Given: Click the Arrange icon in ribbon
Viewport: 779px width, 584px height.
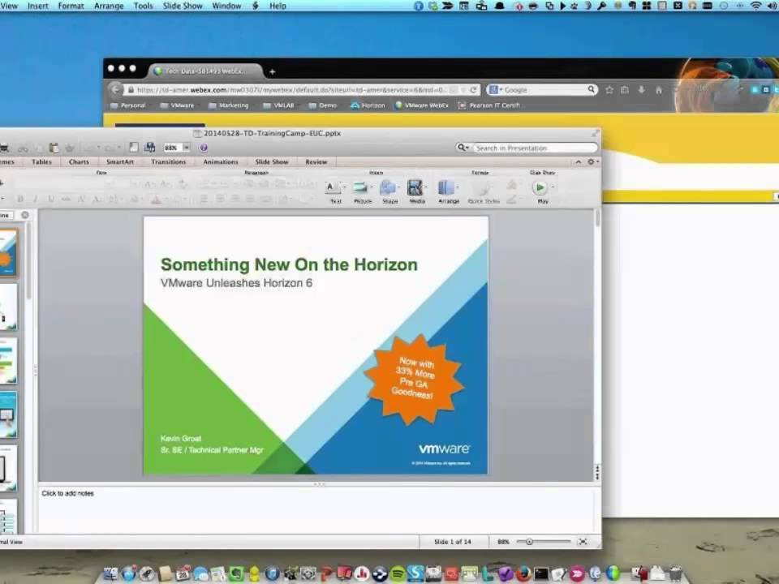Looking at the screenshot, I should [x=446, y=187].
